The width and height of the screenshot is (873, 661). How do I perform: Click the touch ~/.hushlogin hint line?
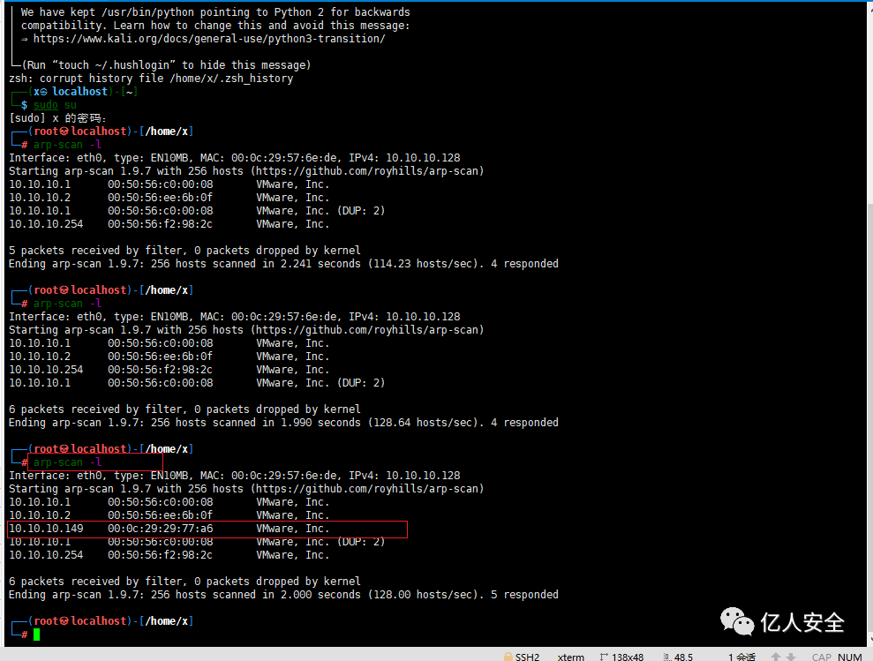tap(166, 65)
